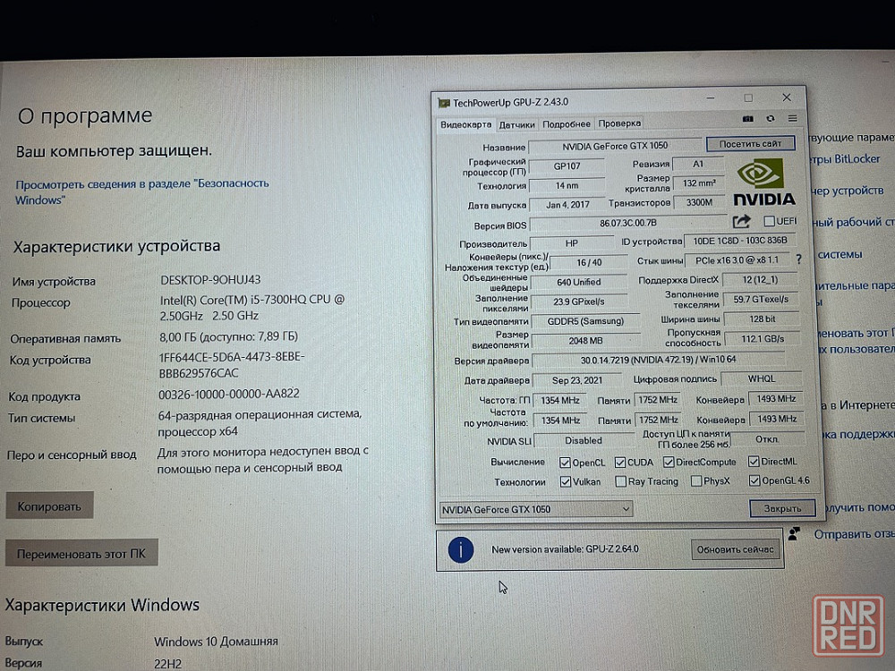Click the BIOS version field 86.07.3C.00.7B
Screen dimensions: 895x671
pos(628,223)
